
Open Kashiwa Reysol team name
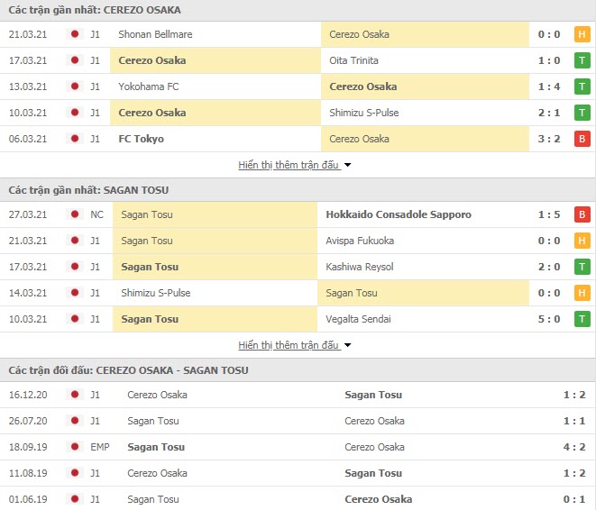(x=360, y=267)
